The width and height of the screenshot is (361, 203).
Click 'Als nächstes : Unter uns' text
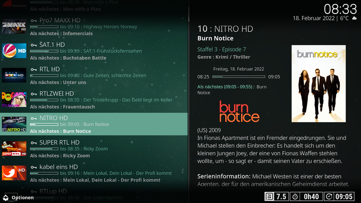58,82
